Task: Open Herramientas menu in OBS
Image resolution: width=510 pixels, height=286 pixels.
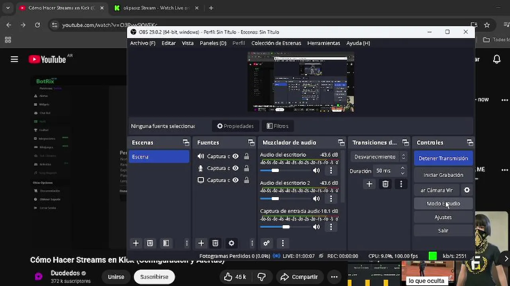Action: click(324, 43)
